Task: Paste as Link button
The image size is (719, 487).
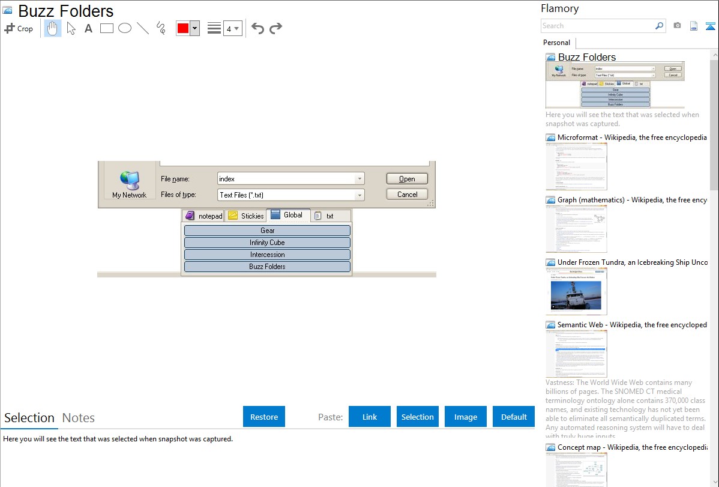Action: [x=370, y=417]
